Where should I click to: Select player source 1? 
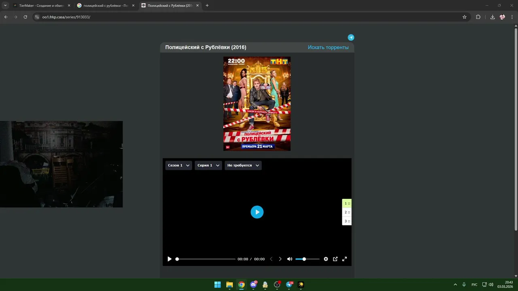tap(347, 203)
